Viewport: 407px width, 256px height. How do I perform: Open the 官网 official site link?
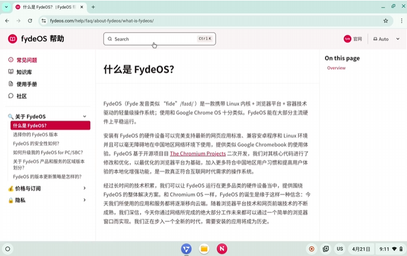353,39
